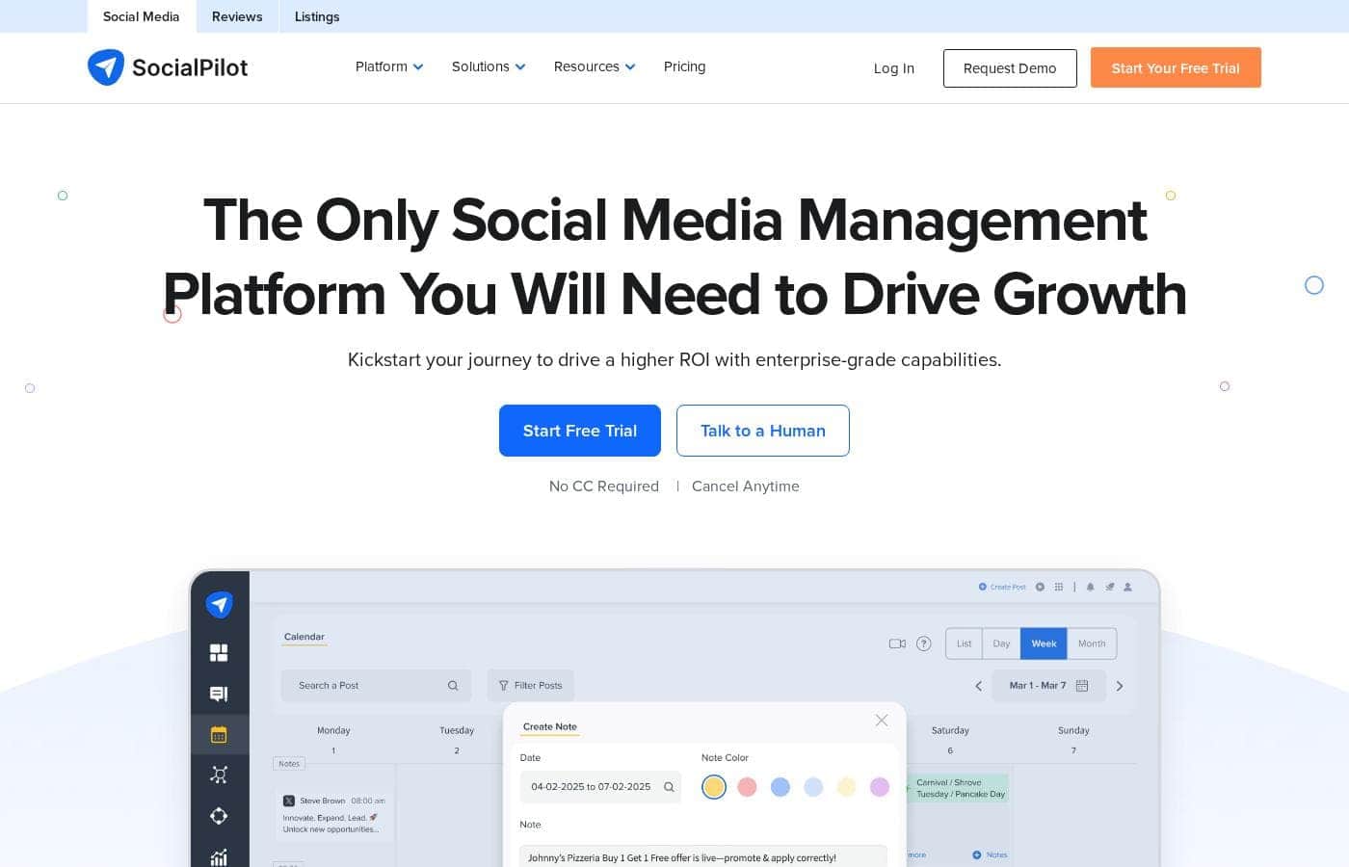Select the Social Media top tab
Viewport: 1349px width, 867px height.
point(142,16)
